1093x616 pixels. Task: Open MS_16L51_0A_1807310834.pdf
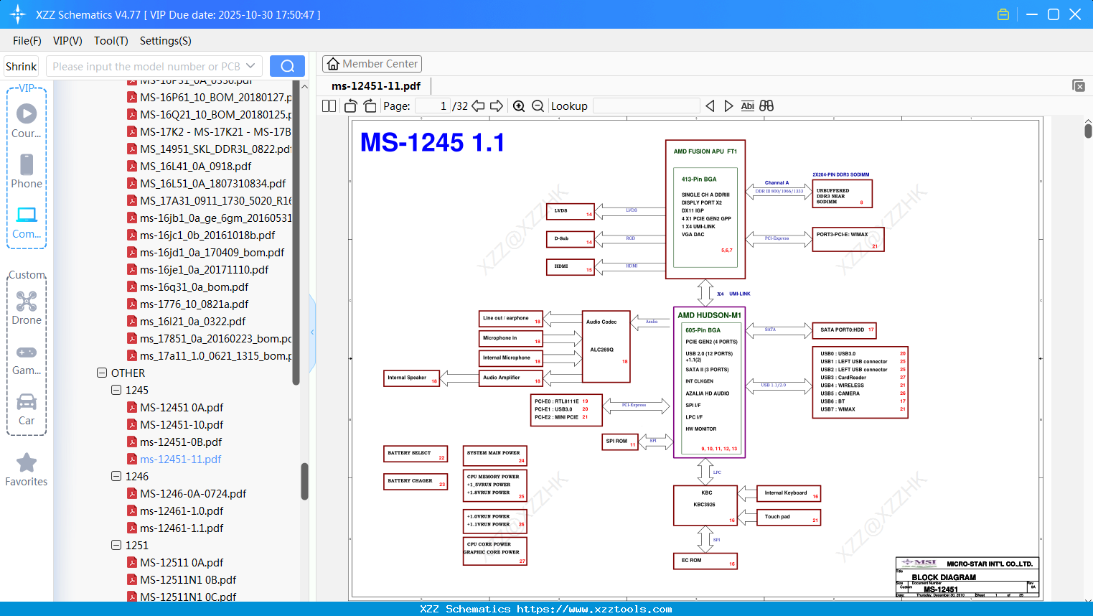(206, 184)
